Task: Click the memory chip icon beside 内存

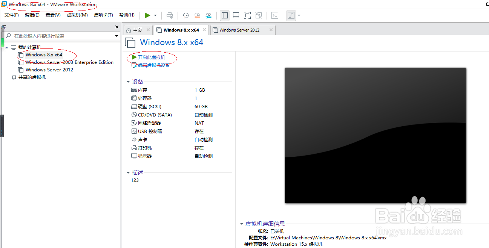Action: click(x=134, y=90)
